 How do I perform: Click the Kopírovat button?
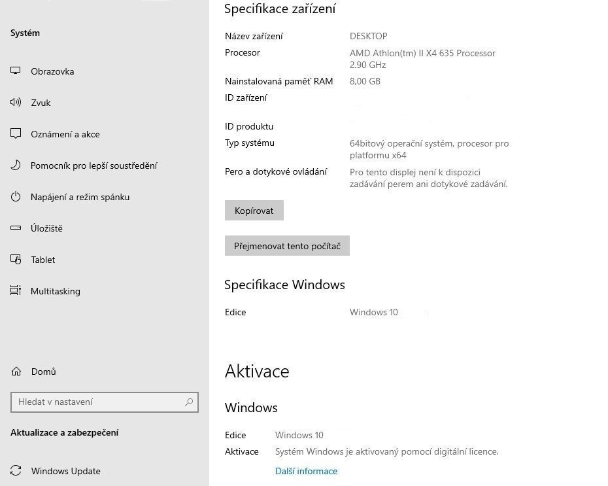coord(254,211)
